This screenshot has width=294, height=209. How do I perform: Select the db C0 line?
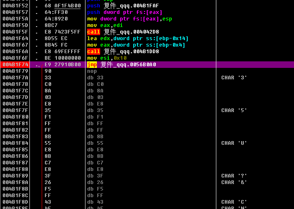tap(95, 84)
